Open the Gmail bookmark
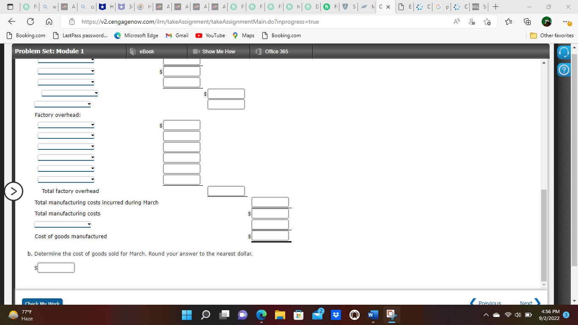The height and width of the screenshot is (325, 578). point(177,36)
